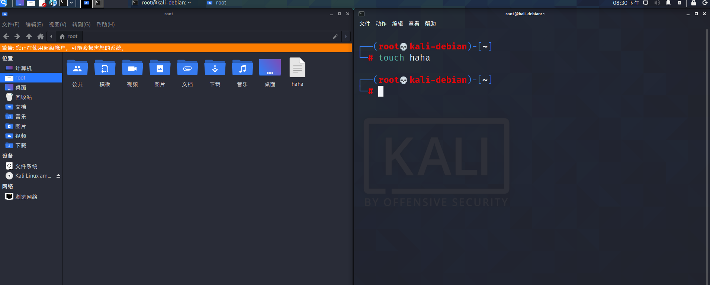710x285 pixels.
Task: Open terminal 动作 menu
Action: [x=381, y=24]
